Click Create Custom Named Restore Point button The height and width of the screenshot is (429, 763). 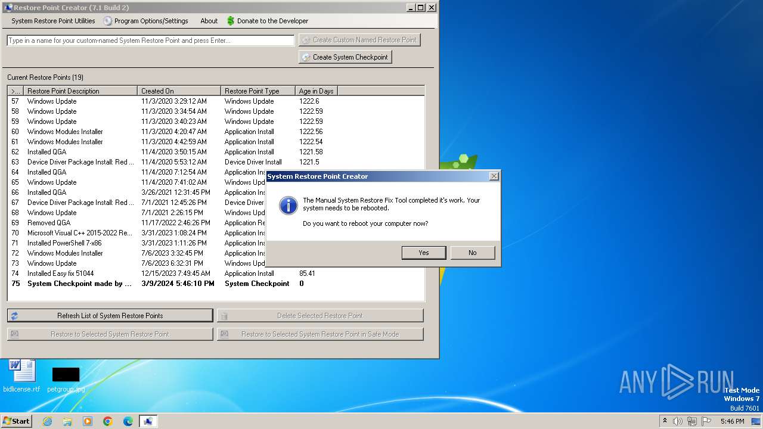[359, 40]
